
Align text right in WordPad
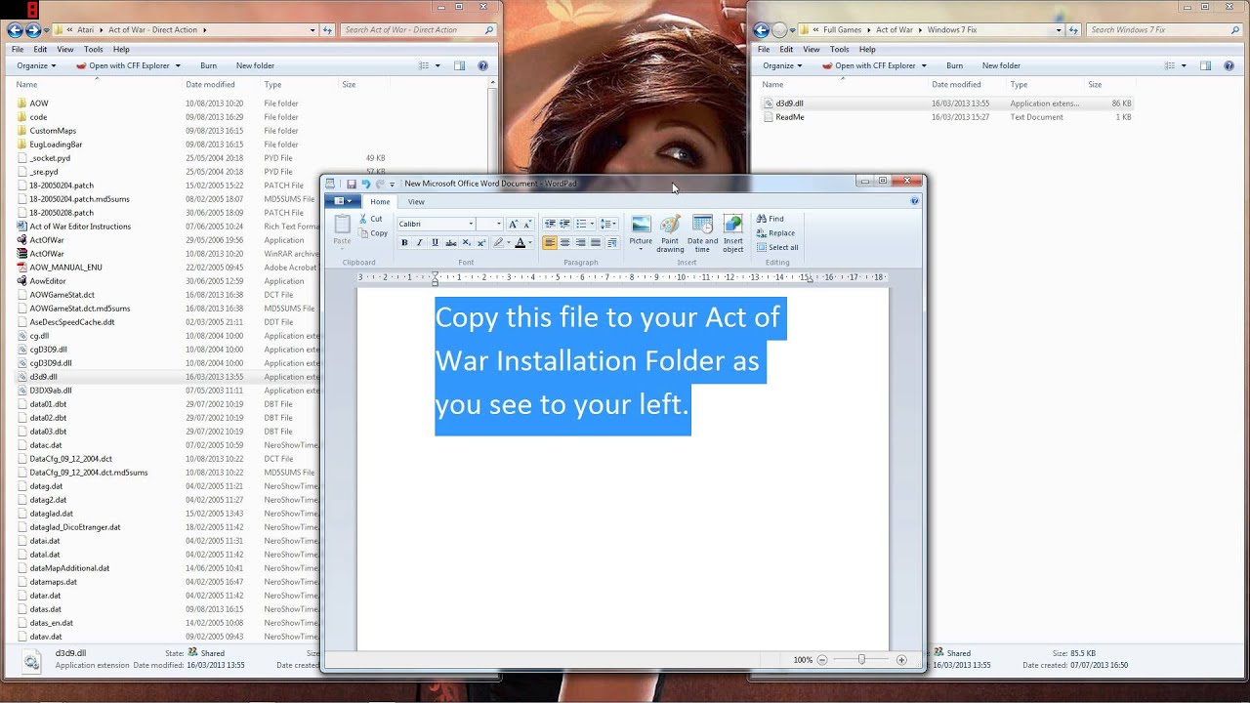pyautogui.click(x=580, y=243)
